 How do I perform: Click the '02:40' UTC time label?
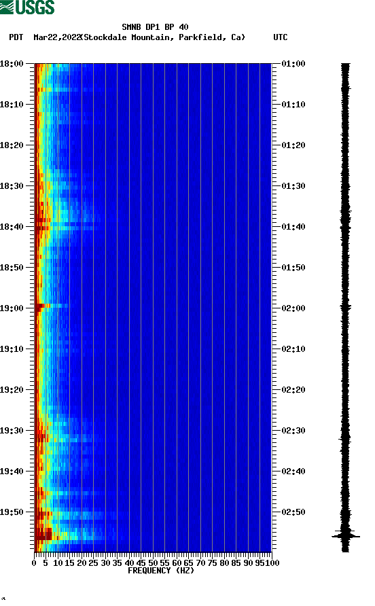point(293,471)
